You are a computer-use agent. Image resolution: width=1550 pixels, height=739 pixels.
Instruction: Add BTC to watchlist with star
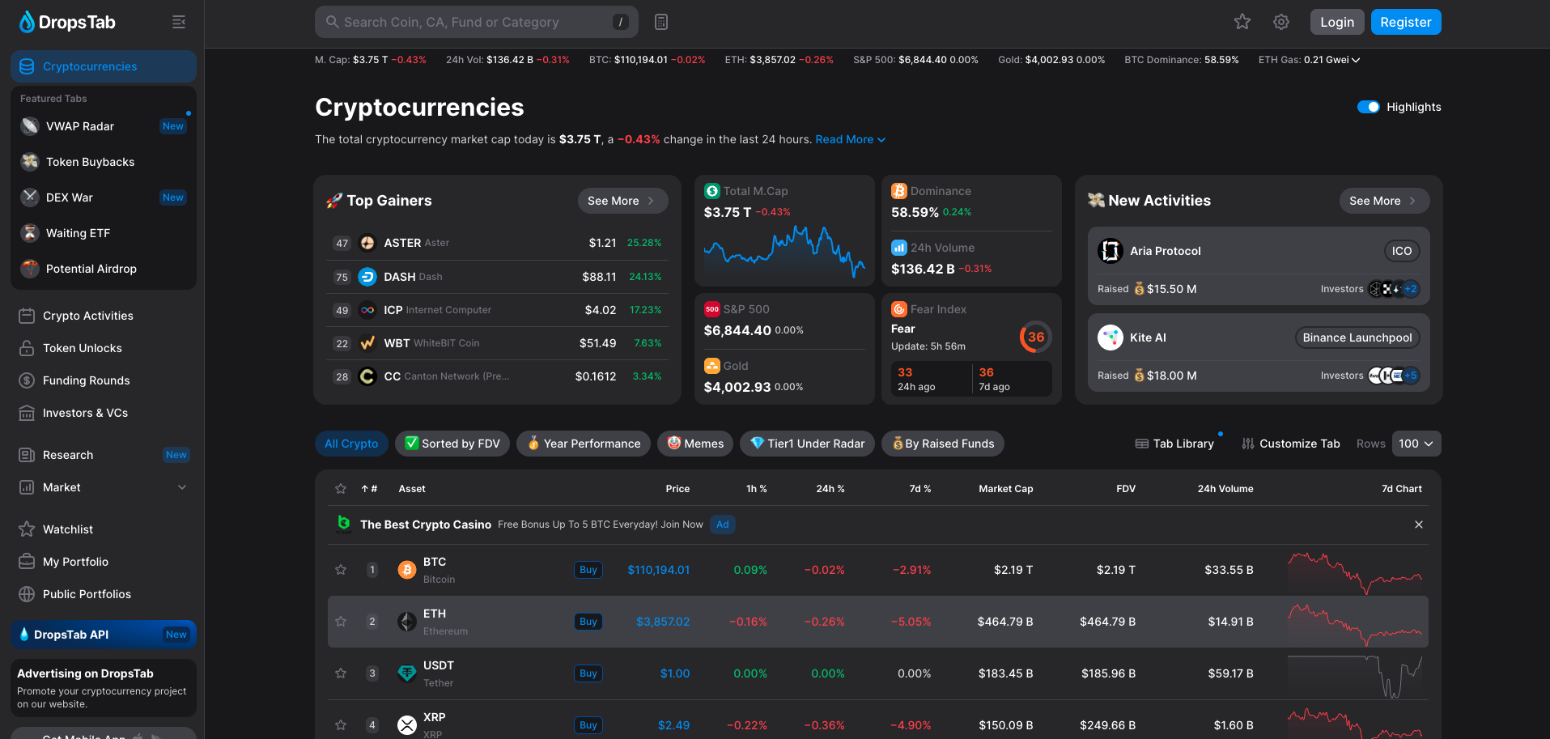point(341,570)
